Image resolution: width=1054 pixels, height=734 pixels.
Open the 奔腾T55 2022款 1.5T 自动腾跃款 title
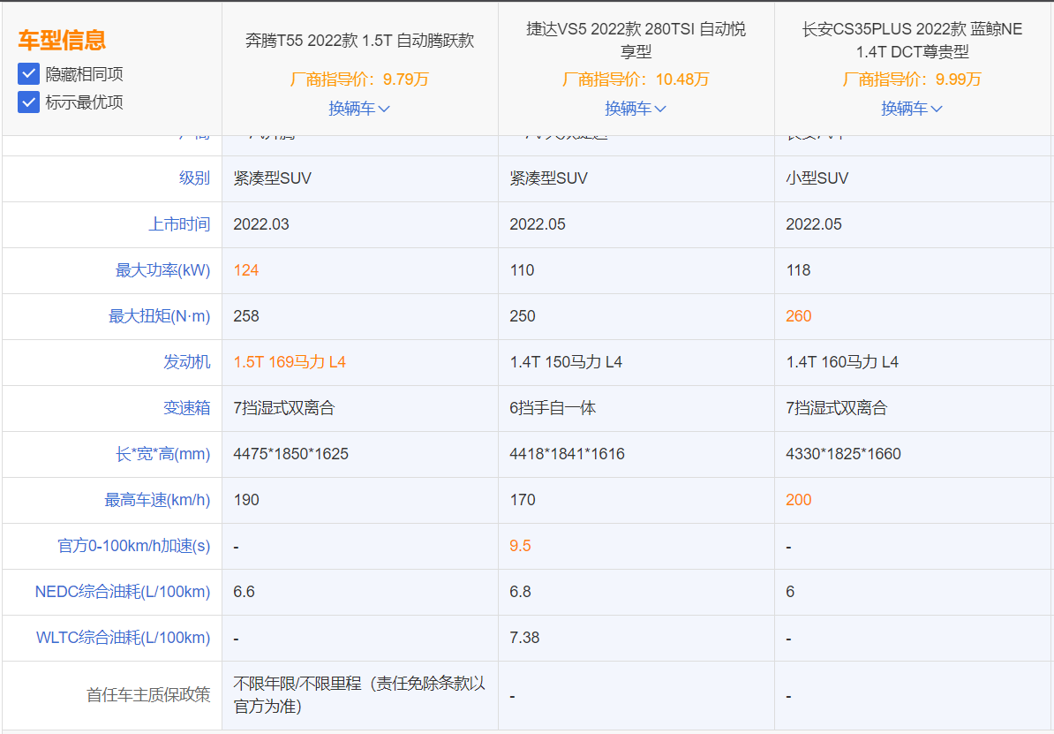point(359,41)
